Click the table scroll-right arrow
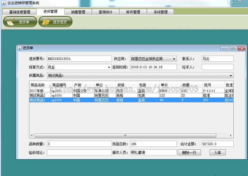The height and width of the screenshot is (176, 248). (231, 136)
